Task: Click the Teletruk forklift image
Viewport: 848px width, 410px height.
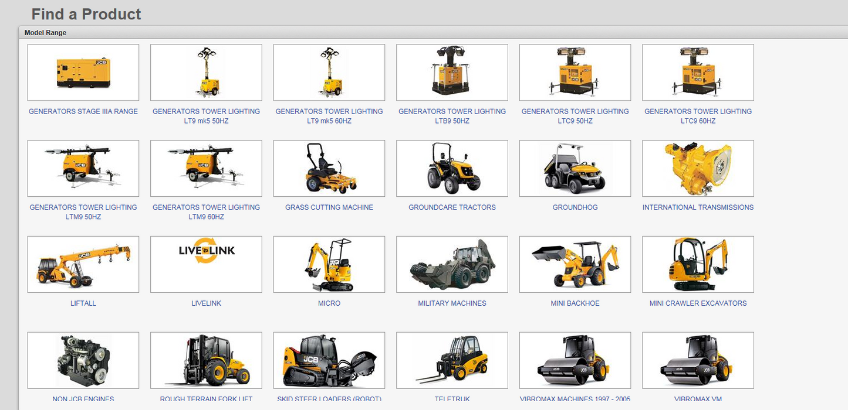Action: tap(452, 361)
